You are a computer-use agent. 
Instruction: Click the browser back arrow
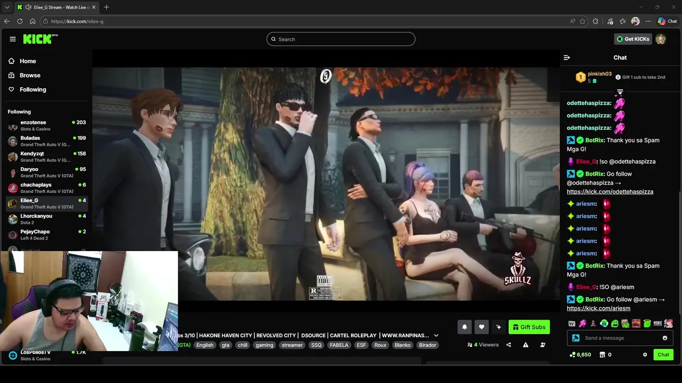[x=7, y=21]
